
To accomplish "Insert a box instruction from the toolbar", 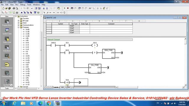I will coord(64,12).
